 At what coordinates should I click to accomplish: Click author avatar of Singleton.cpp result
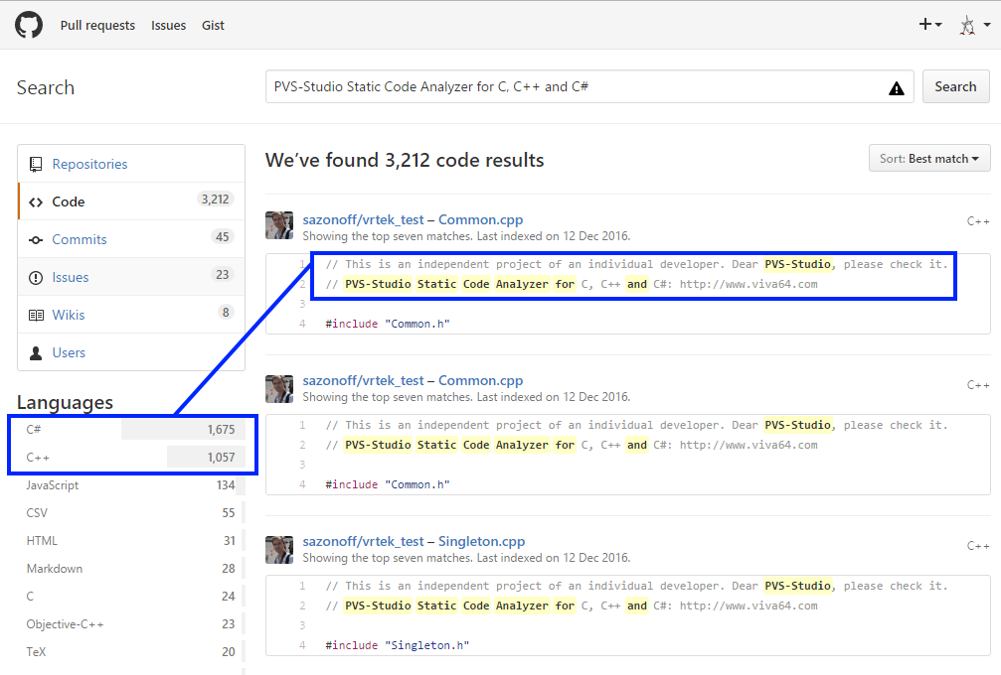tap(279, 550)
